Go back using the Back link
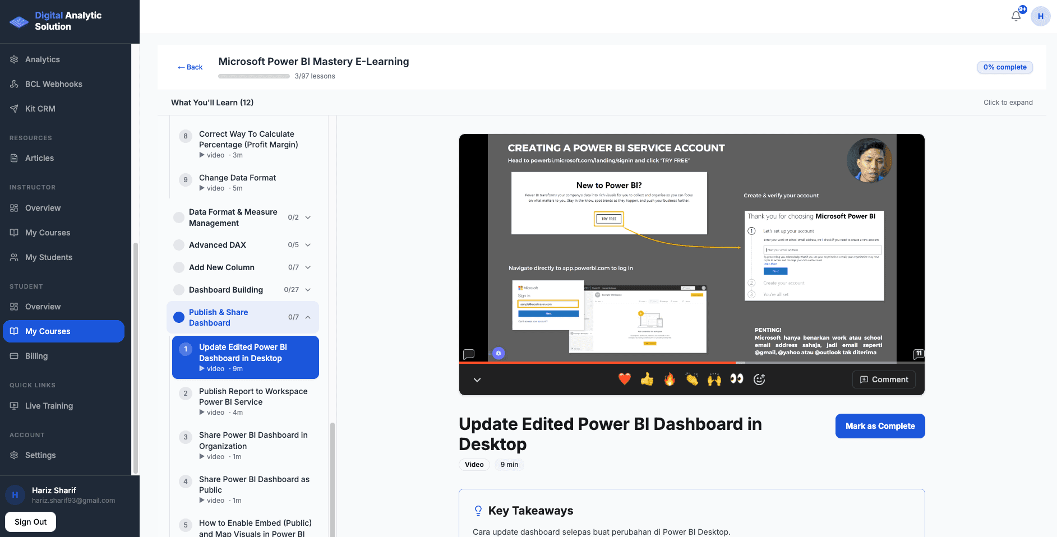Screen dimensions: 1057x537 190,67
